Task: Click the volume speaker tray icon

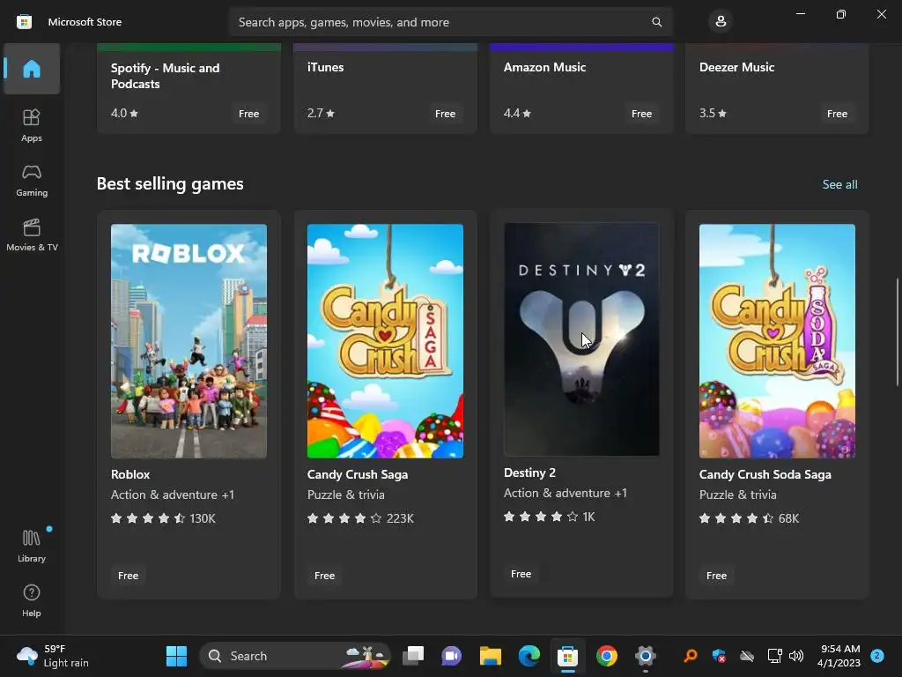Action: pyautogui.click(x=795, y=656)
